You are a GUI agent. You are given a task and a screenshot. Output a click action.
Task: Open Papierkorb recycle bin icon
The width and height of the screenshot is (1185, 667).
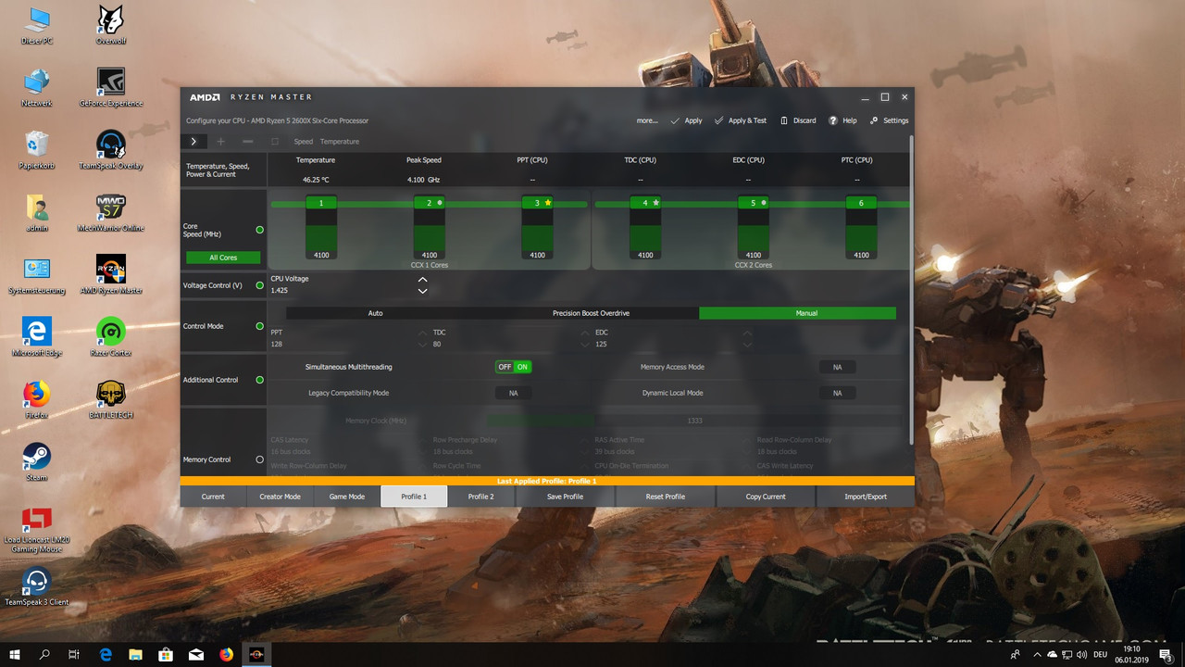click(x=37, y=150)
